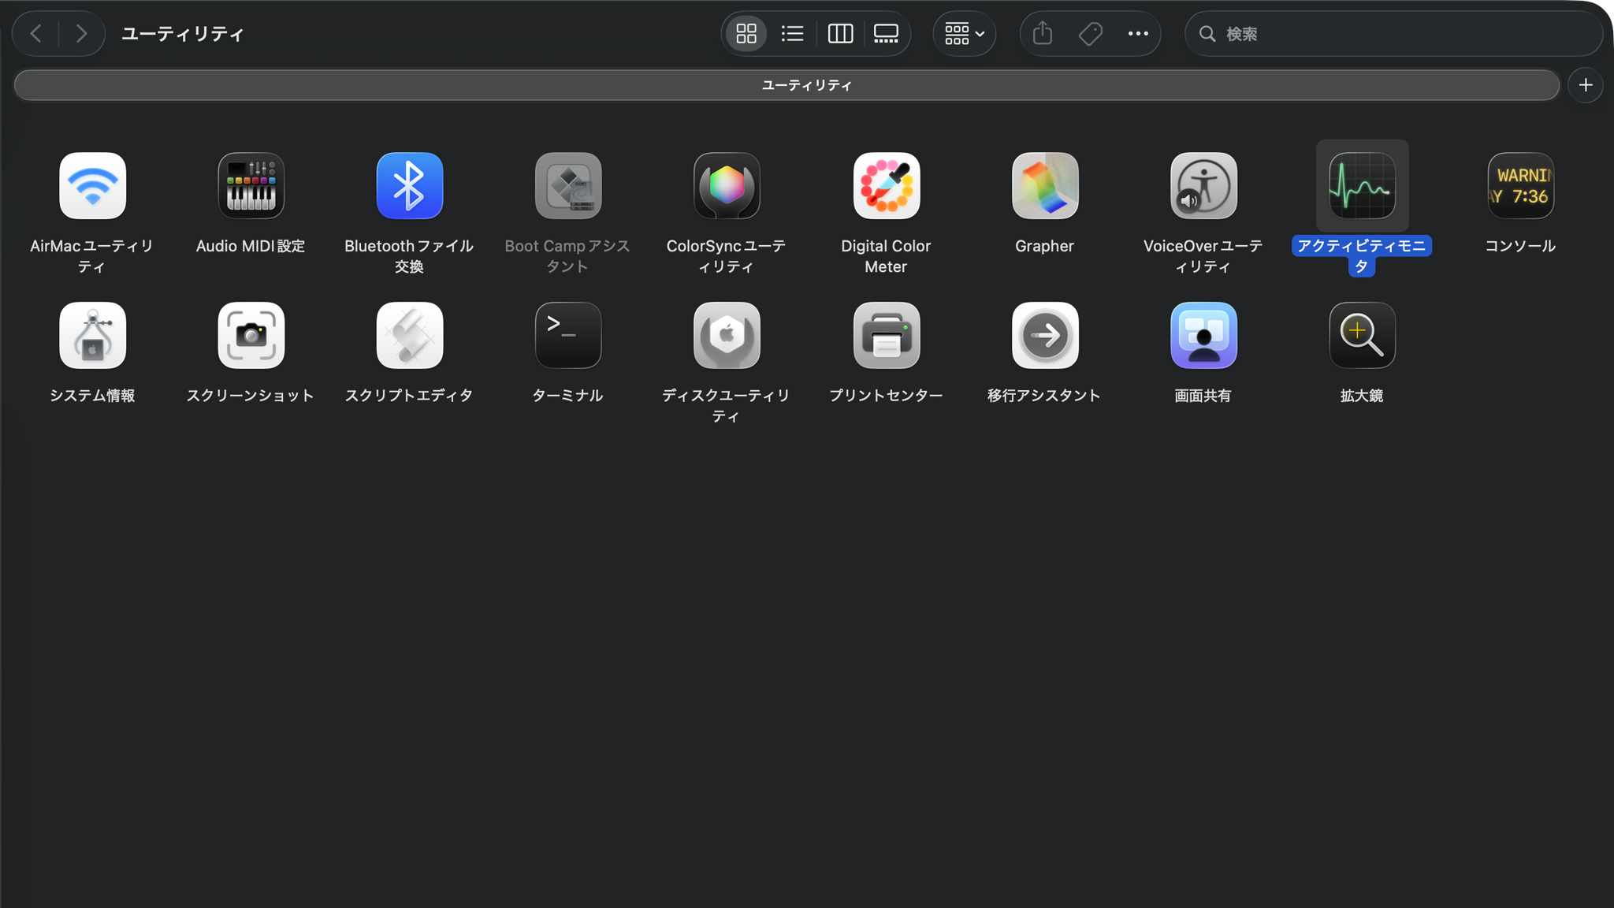Select the ユーティリティ tab in the tab bar
Screen dimensions: 1614x908
coord(787,85)
